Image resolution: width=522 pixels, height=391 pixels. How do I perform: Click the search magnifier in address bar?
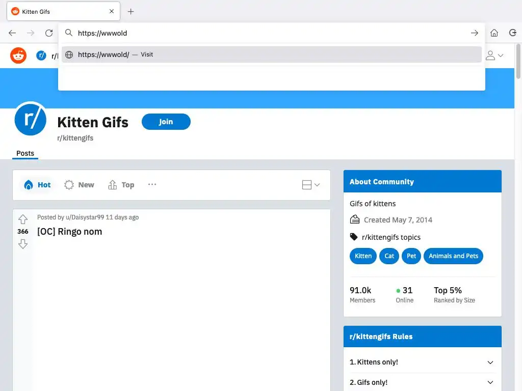click(x=69, y=33)
